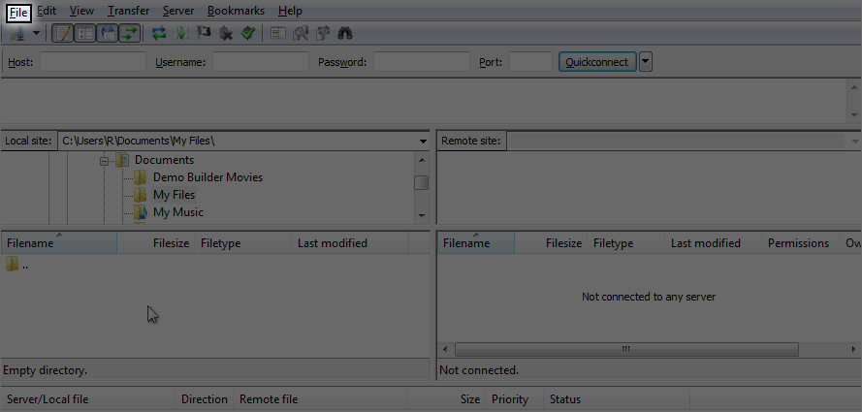Focus the Password input field
This screenshot has height=412, width=862.
click(422, 62)
